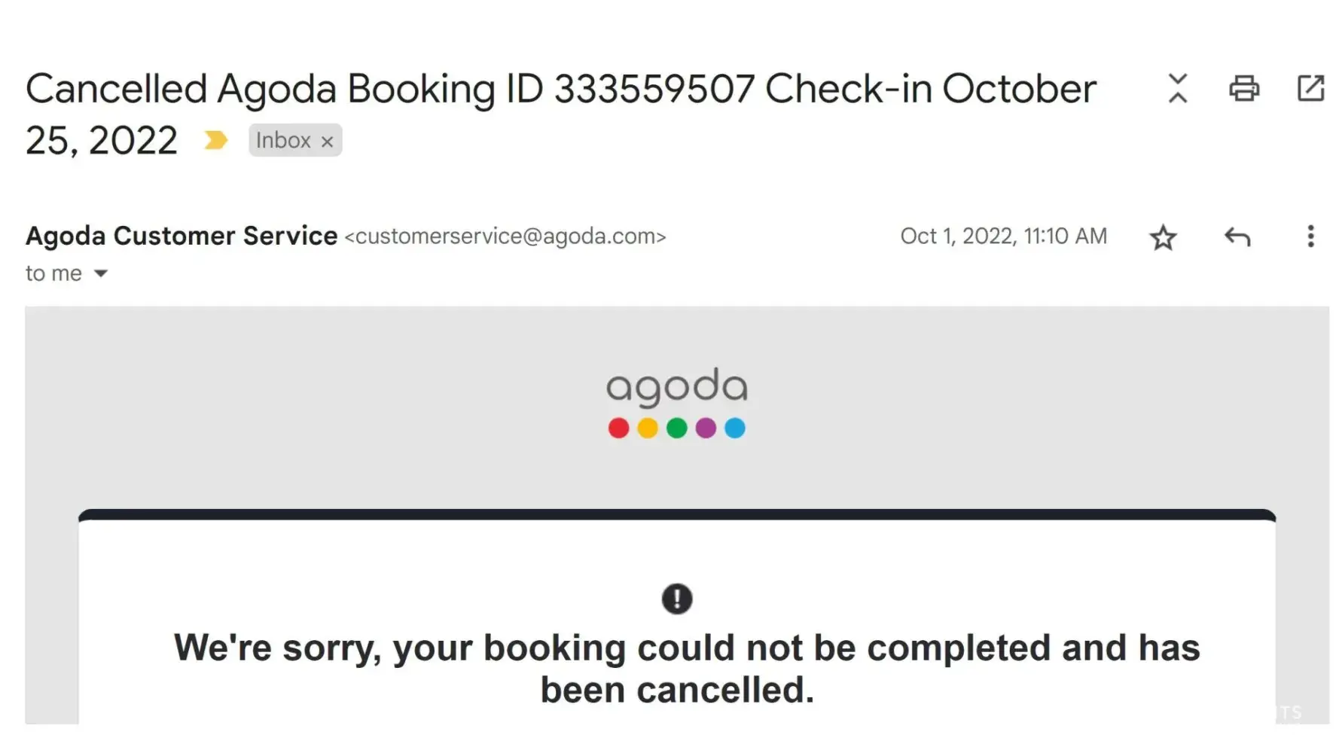Image resolution: width=1339 pixels, height=753 pixels.
Task: Click the black exclamation alert icon
Action: 676,599
